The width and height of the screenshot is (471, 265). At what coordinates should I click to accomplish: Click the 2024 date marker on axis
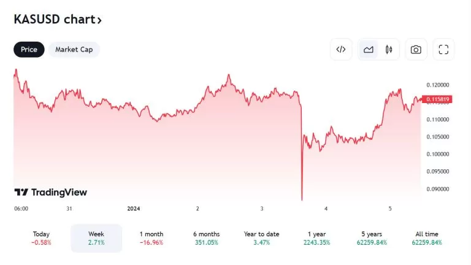click(134, 209)
